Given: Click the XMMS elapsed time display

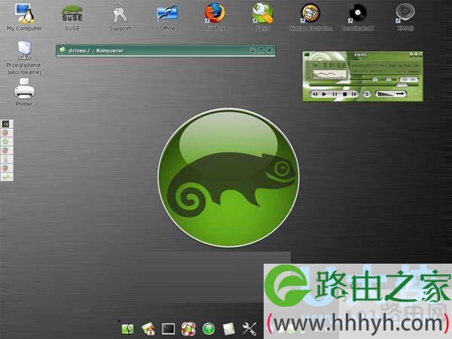Looking at the screenshot, I should pyautogui.click(x=334, y=66).
